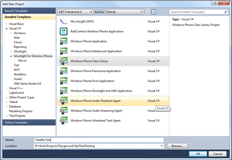Open the Recent Templates section

[29, 11]
